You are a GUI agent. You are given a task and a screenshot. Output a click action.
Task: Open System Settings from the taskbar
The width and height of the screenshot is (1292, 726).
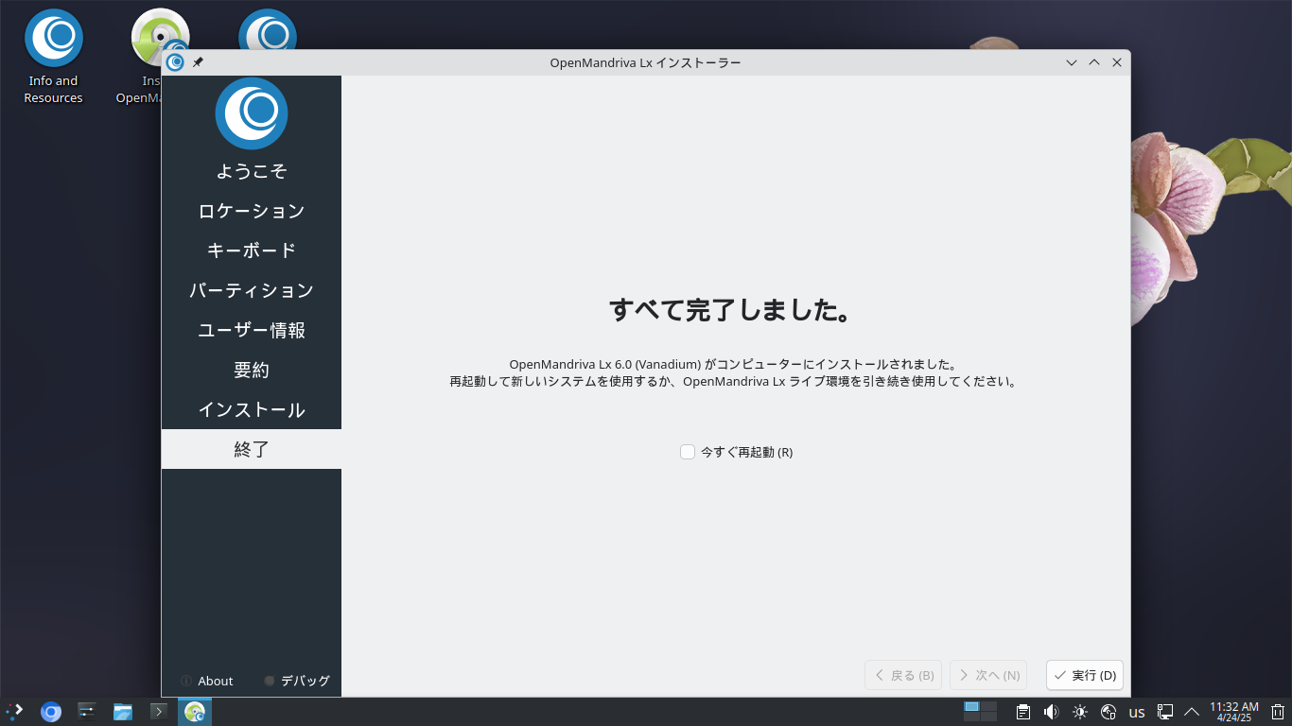pyautogui.click(x=87, y=711)
